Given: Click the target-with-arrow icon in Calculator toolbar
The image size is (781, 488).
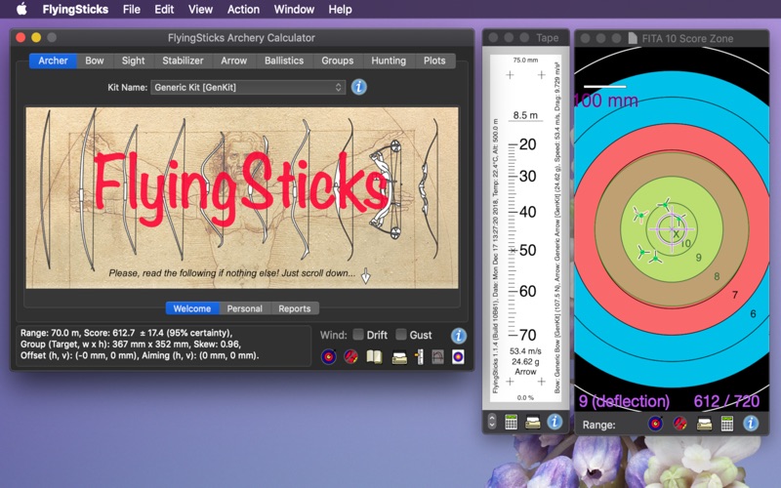Looking at the screenshot, I should point(329,356).
